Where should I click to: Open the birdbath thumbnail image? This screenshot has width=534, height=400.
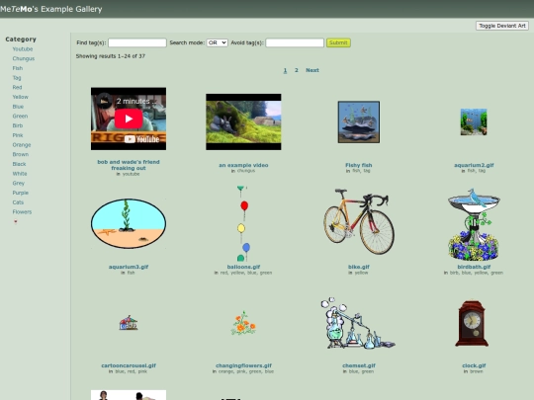[474, 224]
